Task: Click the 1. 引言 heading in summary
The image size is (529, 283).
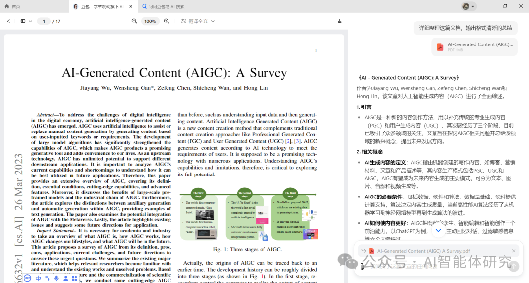Action: click(363, 107)
